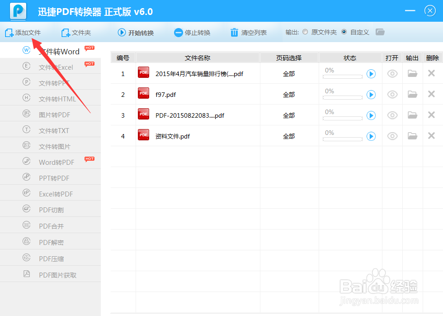Select the 自定义 output radio button
Image resolution: width=443 pixels, height=316 pixels.
pyautogui.click(x=344, y=32)
